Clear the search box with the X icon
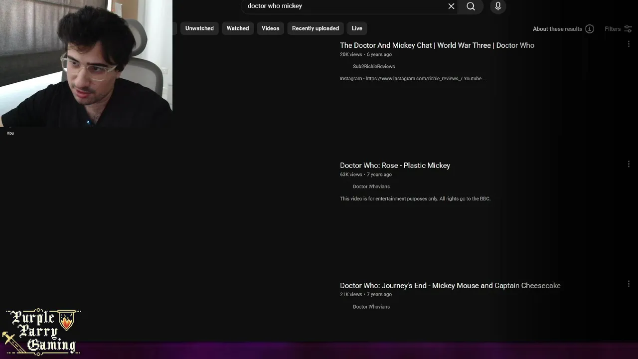The image size is (638, 359). pos(451,6)
